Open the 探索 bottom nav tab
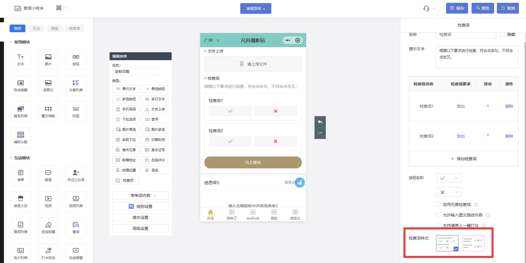Screen dimensions: 526x263 pyautogui.click(x=211, y=215)
